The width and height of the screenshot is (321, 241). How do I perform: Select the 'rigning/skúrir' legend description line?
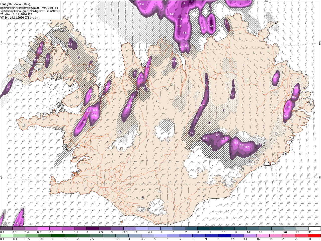[x=29, y=8]
